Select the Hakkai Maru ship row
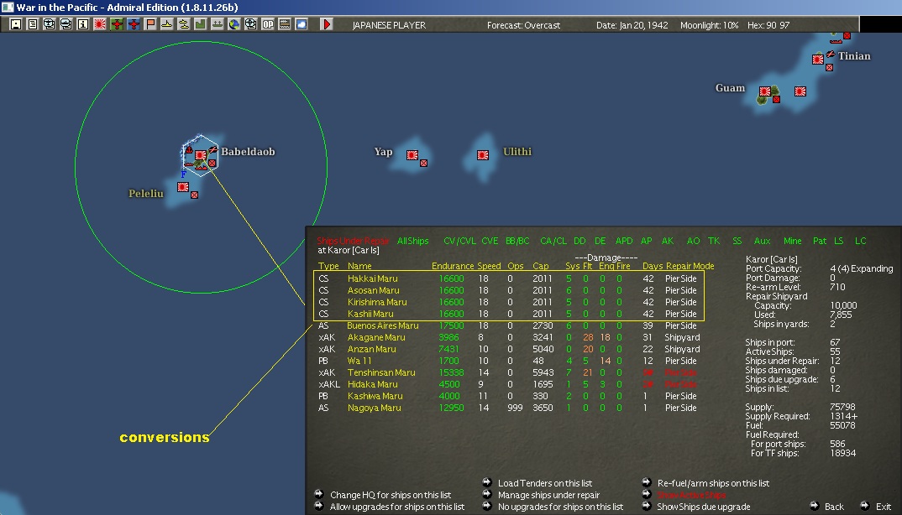This screenshot has width=902, height=515. tap(507, 278)
